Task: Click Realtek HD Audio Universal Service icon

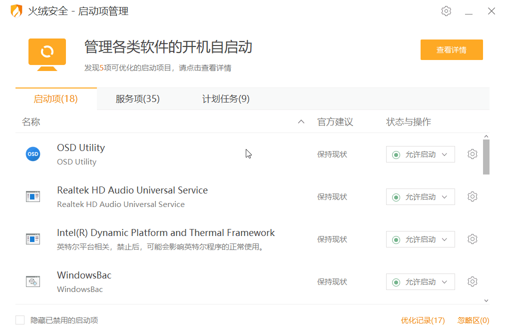Action: [x=33, y=196]
